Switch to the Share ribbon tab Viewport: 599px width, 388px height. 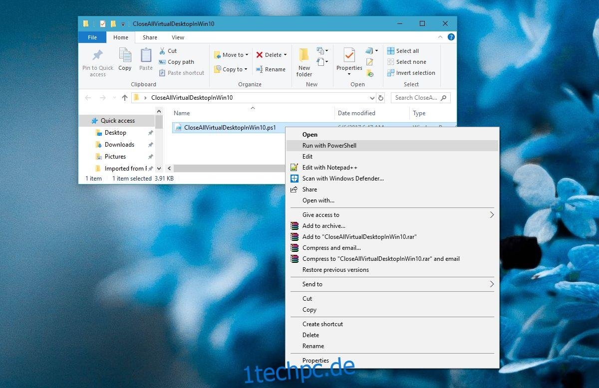[x=150, y=37]
